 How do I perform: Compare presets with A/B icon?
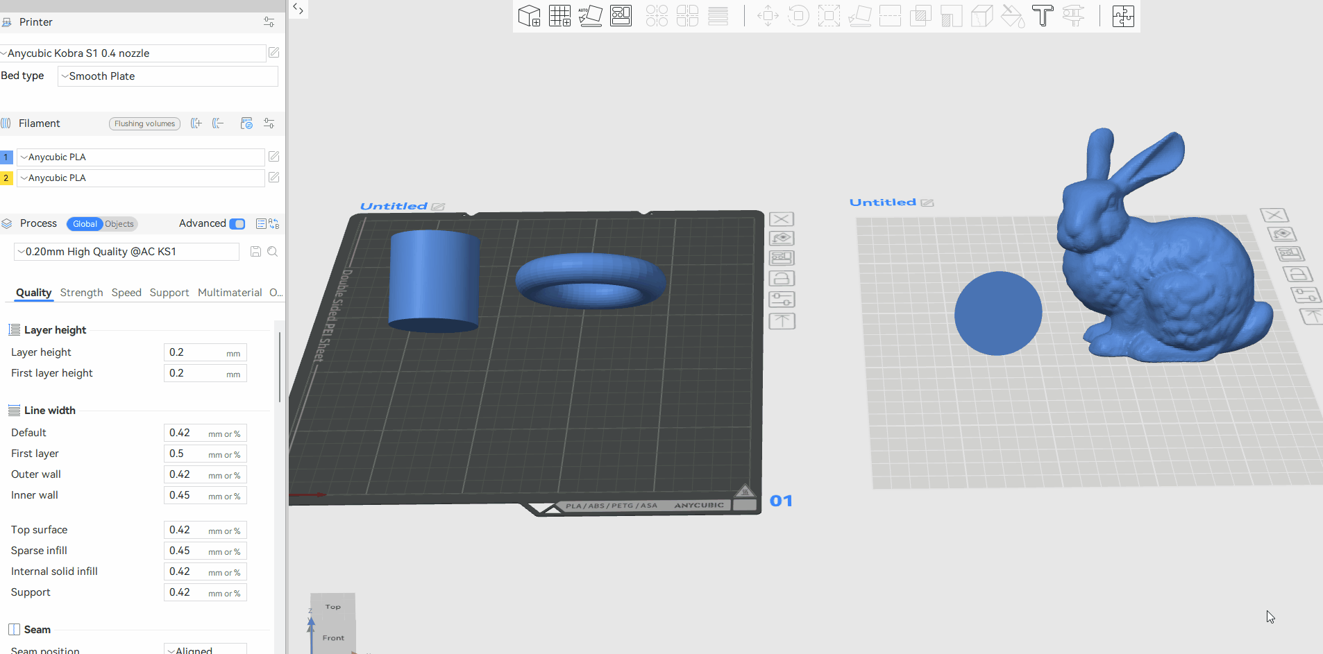[x=274, y=223]
